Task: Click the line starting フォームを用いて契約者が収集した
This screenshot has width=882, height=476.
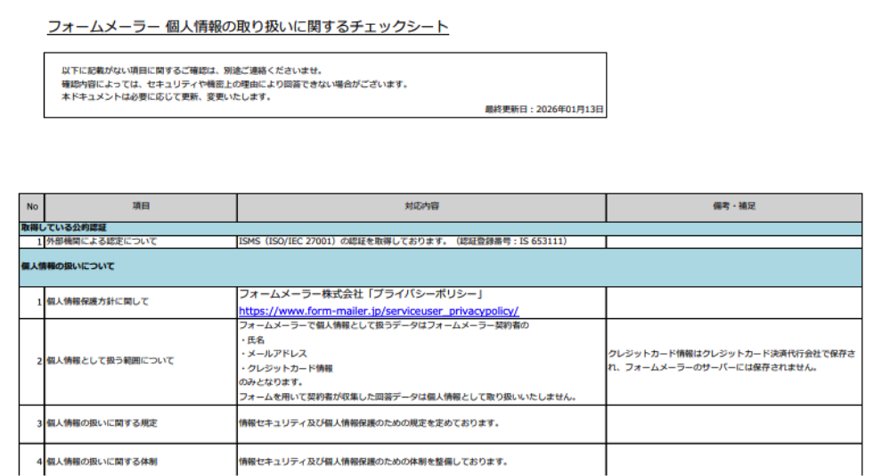Action: coord(408,397)
